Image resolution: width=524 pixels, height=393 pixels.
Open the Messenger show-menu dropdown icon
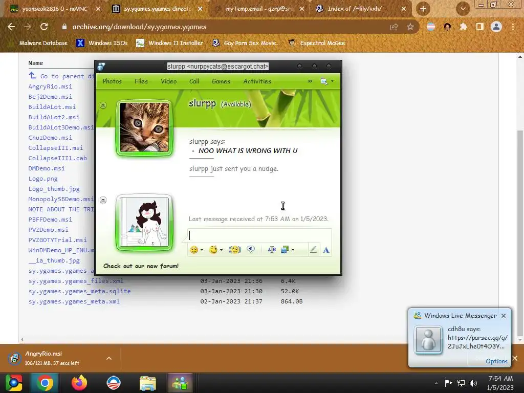(x=327, y=81)
